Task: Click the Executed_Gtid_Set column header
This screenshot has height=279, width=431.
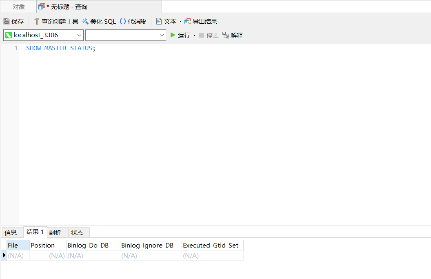Action: [x=211, y=245]
